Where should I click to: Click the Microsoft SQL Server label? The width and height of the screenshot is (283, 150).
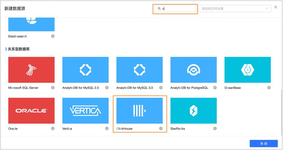click(x=23, y=88)
